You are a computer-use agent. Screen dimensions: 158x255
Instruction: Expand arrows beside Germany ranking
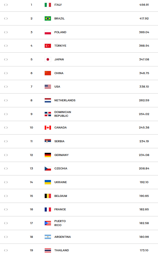coord(6,155)
